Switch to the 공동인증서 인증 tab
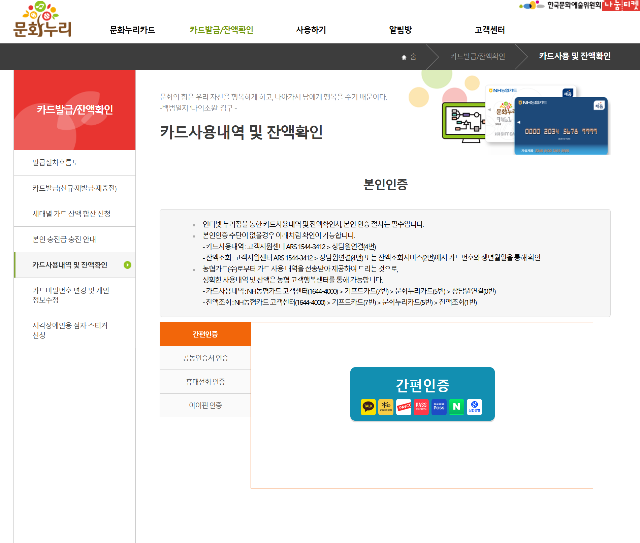 point(205,358)
